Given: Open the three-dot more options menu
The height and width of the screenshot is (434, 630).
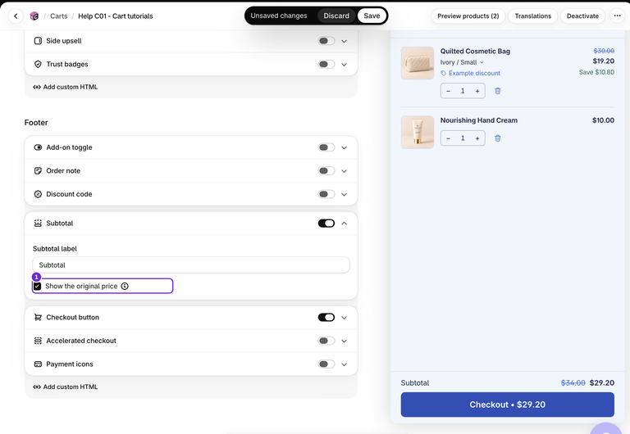Looking at the screenshot, I should pyautogui.click(x=618, y=16).
